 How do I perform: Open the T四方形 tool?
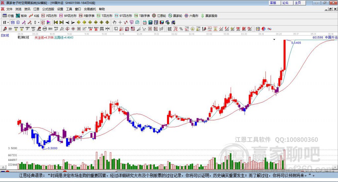(x=105, y=16)
